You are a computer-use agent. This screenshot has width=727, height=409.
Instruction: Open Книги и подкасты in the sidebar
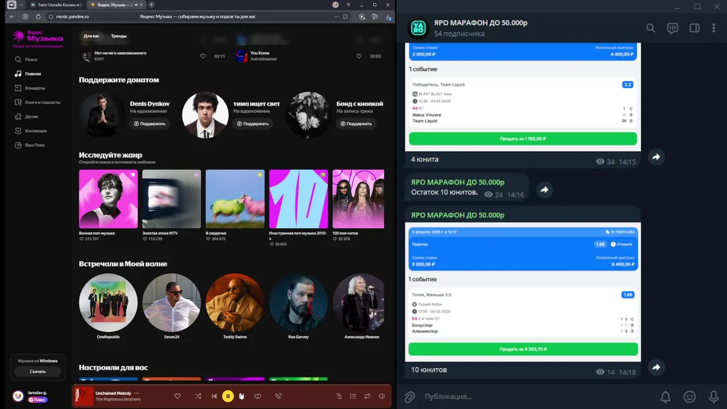[x=43, y=102]
